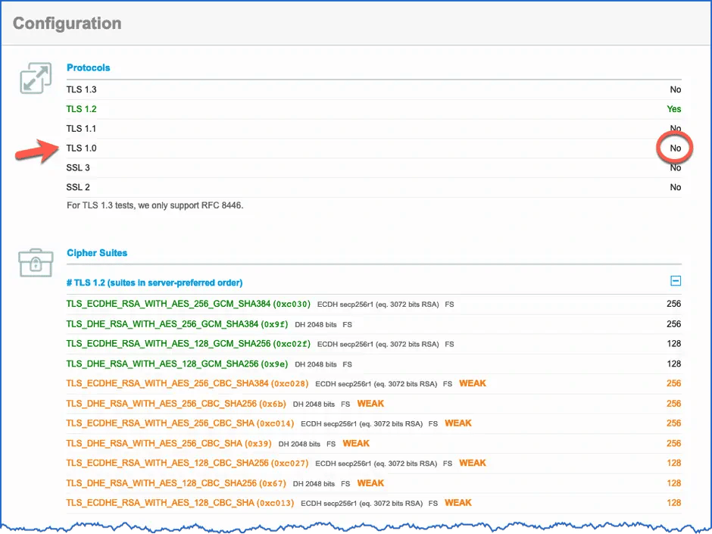
Task: Click the No value for SSL 2
Action: coord(675,187)
